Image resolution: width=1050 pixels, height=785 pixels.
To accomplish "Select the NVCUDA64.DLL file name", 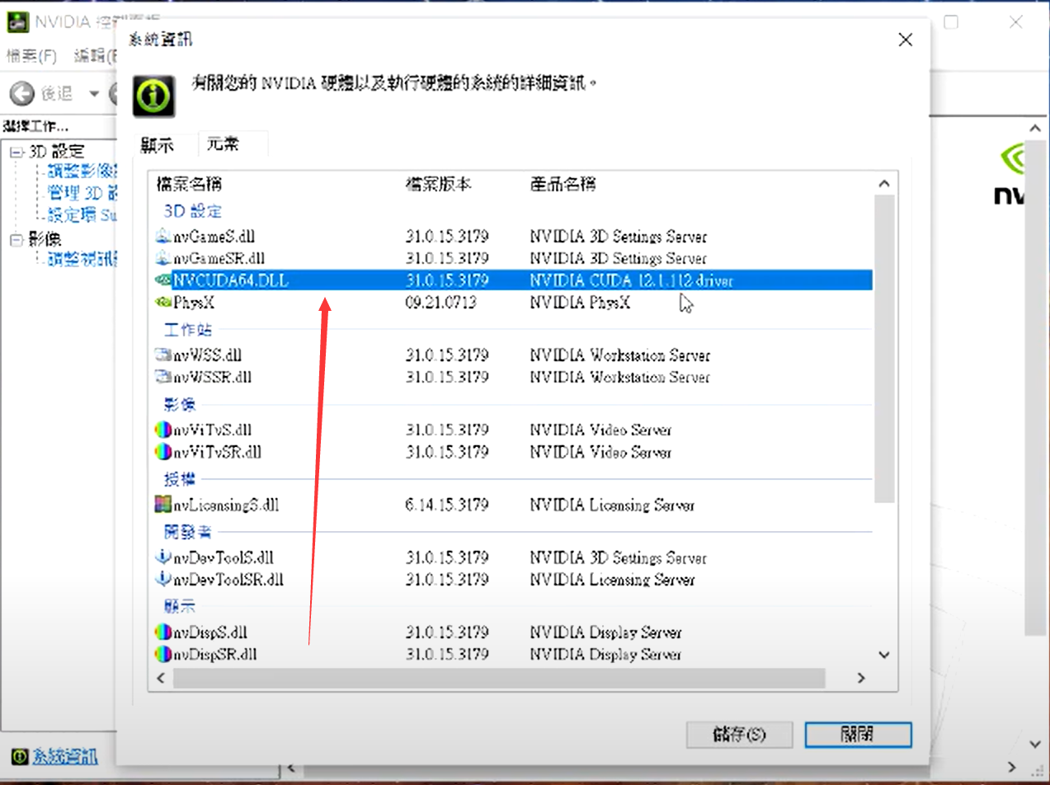I will click(231, 280).
